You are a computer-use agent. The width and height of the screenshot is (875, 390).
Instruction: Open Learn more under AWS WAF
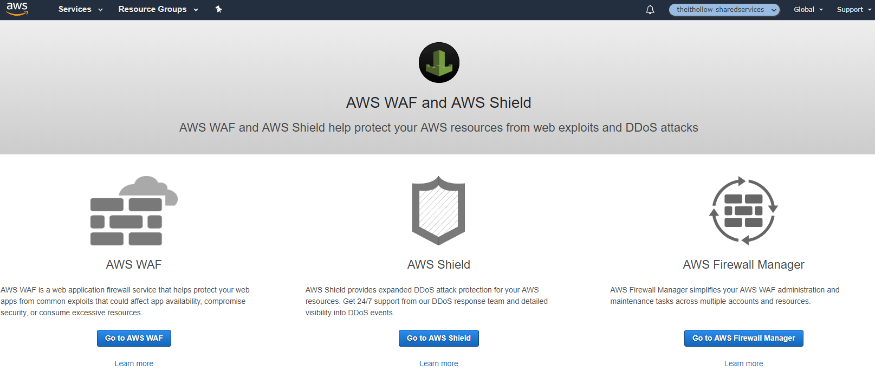133,363
